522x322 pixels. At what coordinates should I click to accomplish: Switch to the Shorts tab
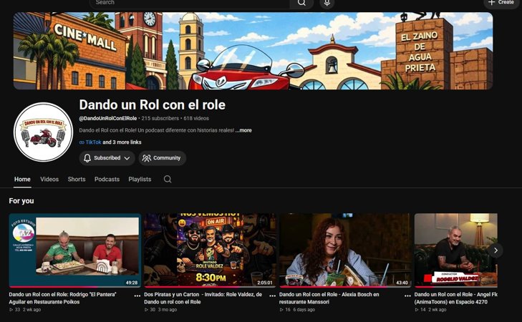coord(77,180)
